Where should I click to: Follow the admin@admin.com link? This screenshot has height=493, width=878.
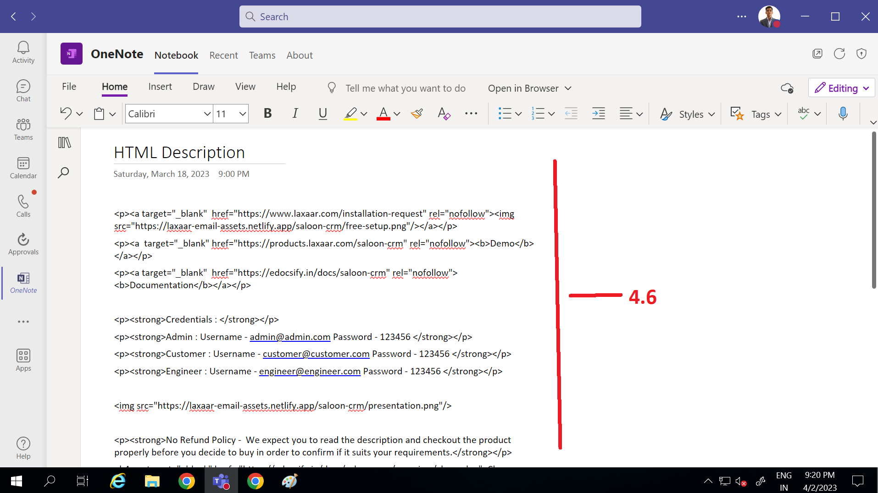290,337
